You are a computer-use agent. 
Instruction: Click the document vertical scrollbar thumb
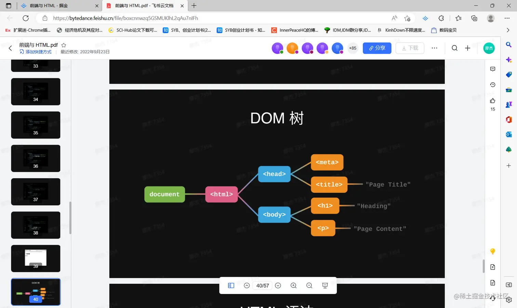[483, 266]
